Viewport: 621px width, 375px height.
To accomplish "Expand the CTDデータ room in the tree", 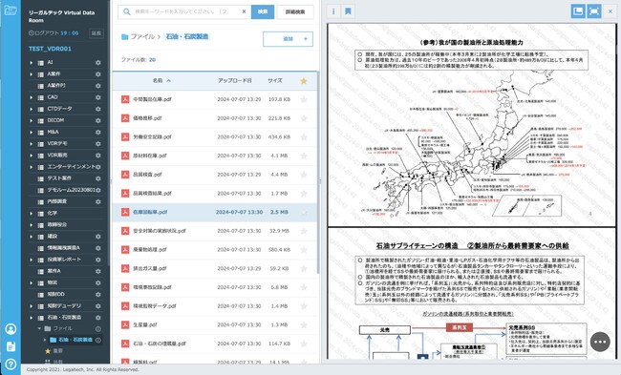I will tap(32, 109).
